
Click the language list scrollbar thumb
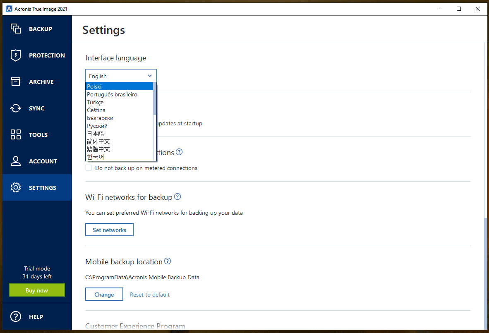click(155, 99)
